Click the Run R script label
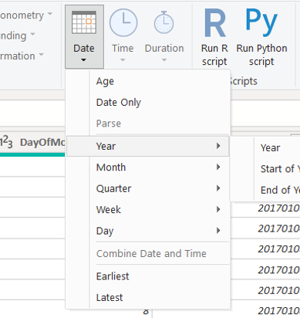Viewport: 300px width, 318px height. (x=214, y=55)
